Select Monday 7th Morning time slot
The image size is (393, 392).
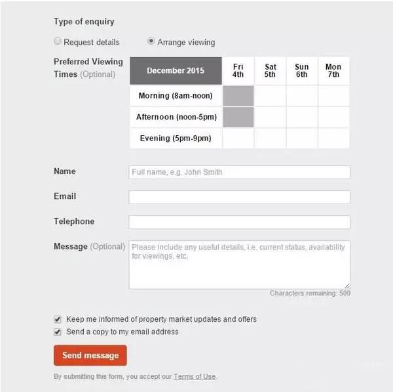coord(334,96)
